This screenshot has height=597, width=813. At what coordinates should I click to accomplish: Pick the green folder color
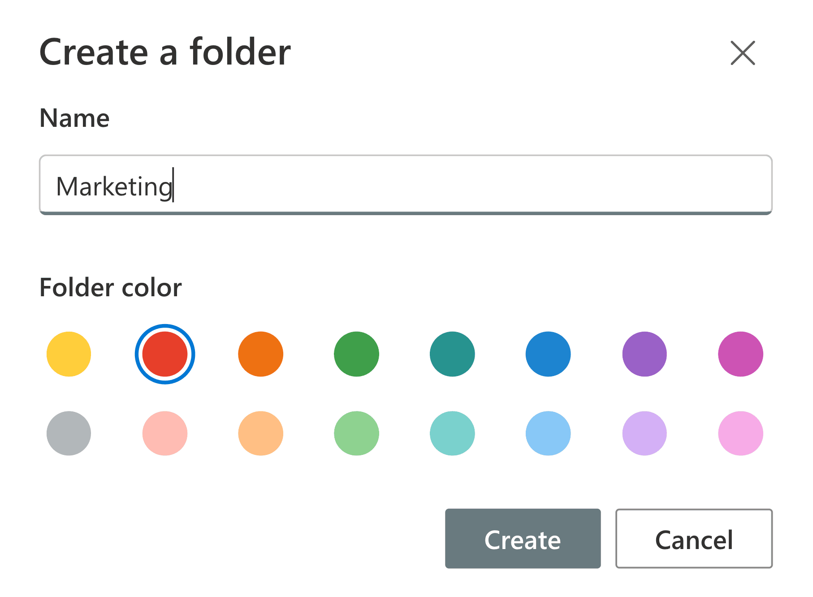pos(356,354)
